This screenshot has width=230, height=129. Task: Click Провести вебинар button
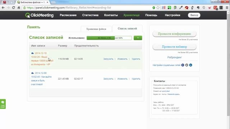click(174, 47)
